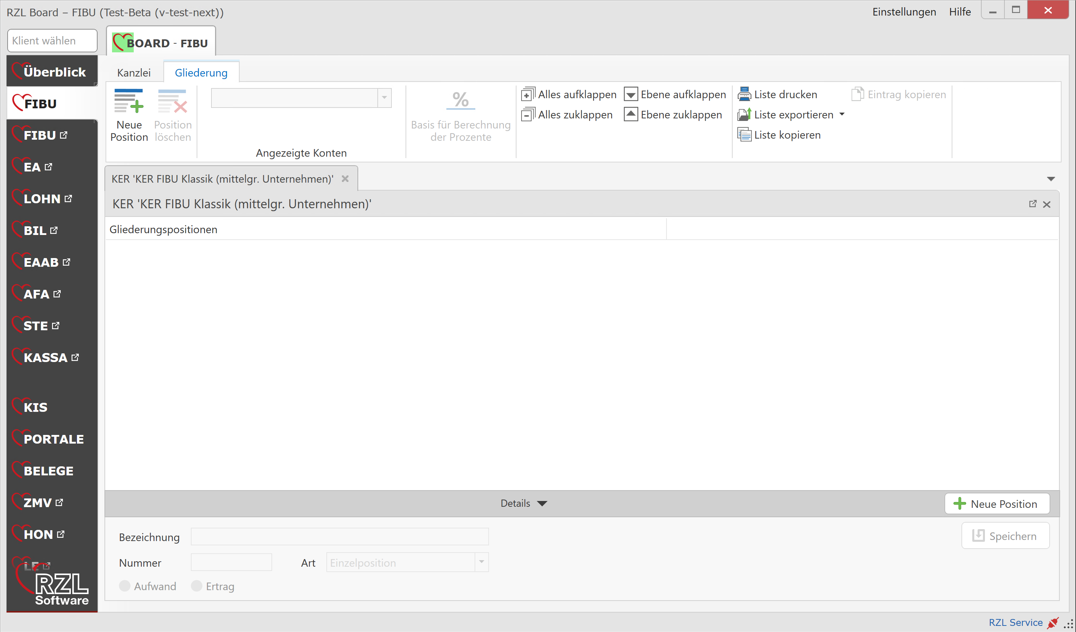Click the green Neue Position button
This screenshot has width=1076, height=632.
pos(996,504)
